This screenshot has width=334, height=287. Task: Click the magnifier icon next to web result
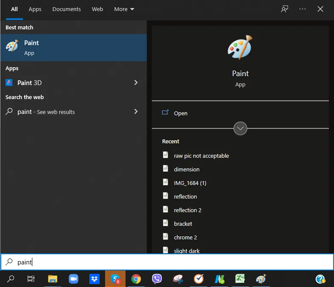pos(9,111)
